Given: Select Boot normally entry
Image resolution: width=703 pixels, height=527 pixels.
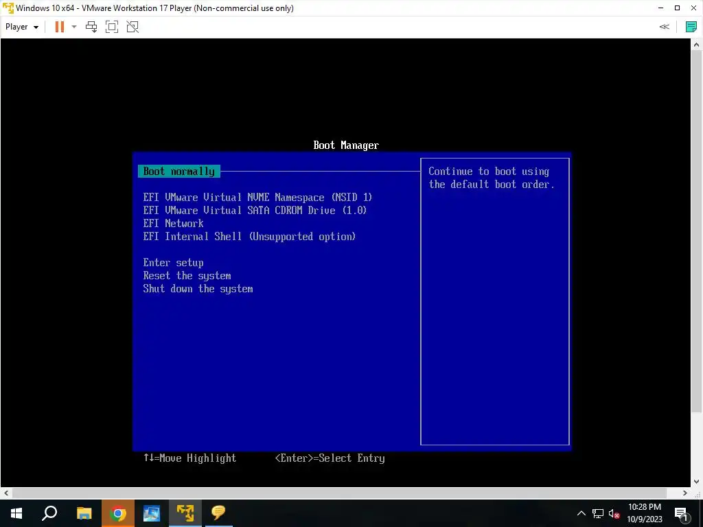Looking at the screenshot, I should (x=179, y=171).
